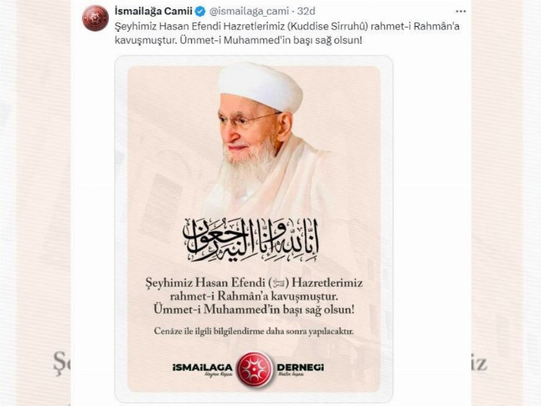Click the red İsmailağa Derneği emblem
The height and width of the screenshot is (406, 541).
pos(255,369)
